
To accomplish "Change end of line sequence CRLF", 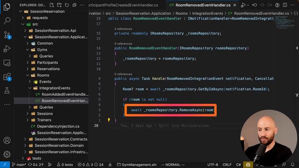I will (x=227, y=165).
